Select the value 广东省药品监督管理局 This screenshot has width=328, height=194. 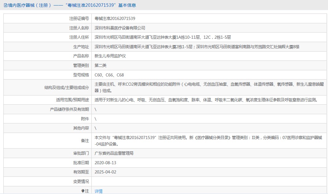tap(114, 153)
